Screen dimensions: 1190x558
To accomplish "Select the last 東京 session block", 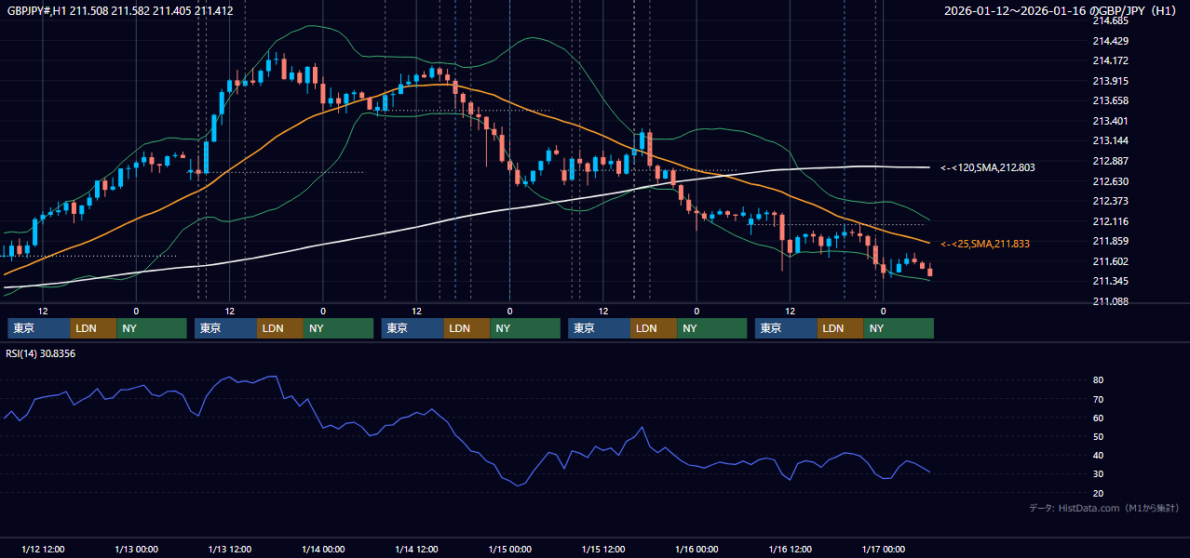I will tap(787, 328).
